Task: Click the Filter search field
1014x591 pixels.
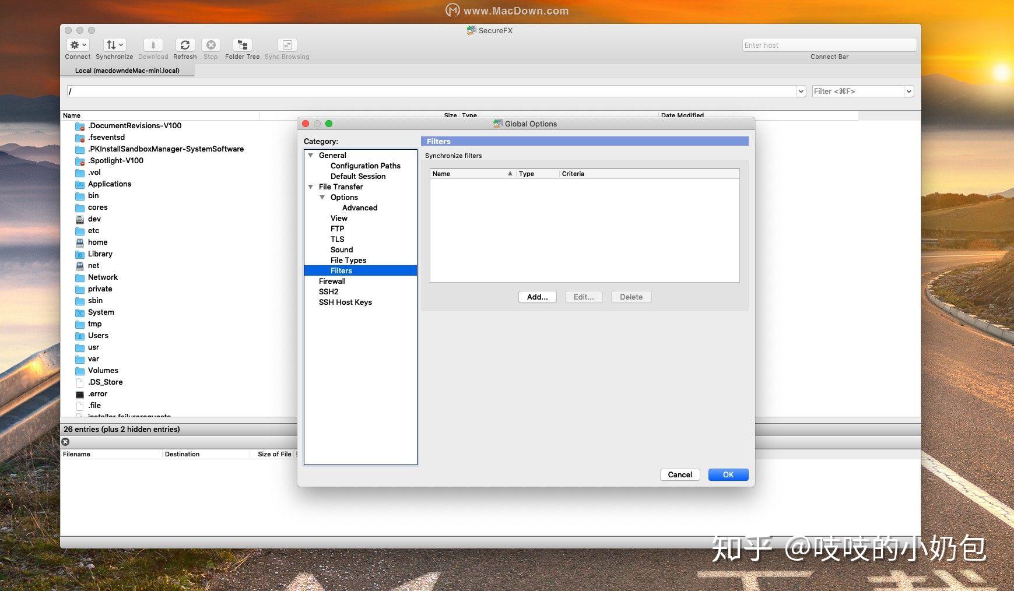Action: (x=858, y=92)
